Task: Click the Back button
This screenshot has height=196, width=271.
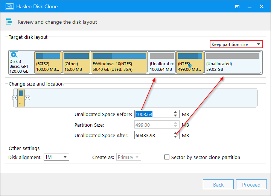Action: [x=218, y=184]
